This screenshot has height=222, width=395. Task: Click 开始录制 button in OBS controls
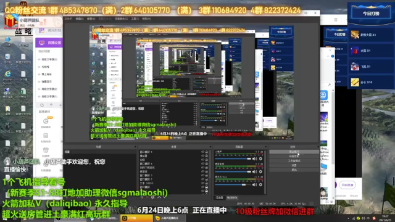pyautogui.click(x=294, y=156)
